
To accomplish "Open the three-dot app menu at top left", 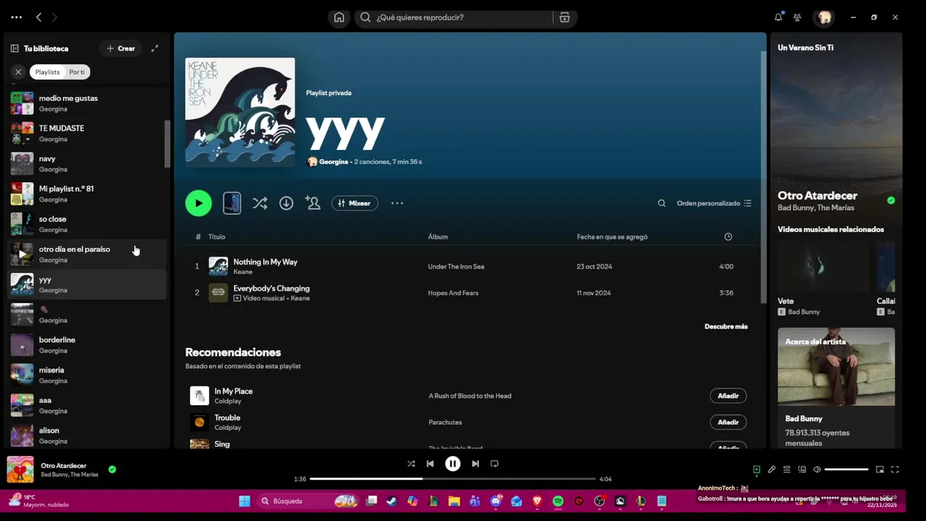I will [x=17, y=17].
